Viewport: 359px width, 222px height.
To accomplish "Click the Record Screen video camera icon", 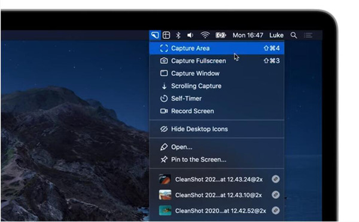I will point(164,111).
